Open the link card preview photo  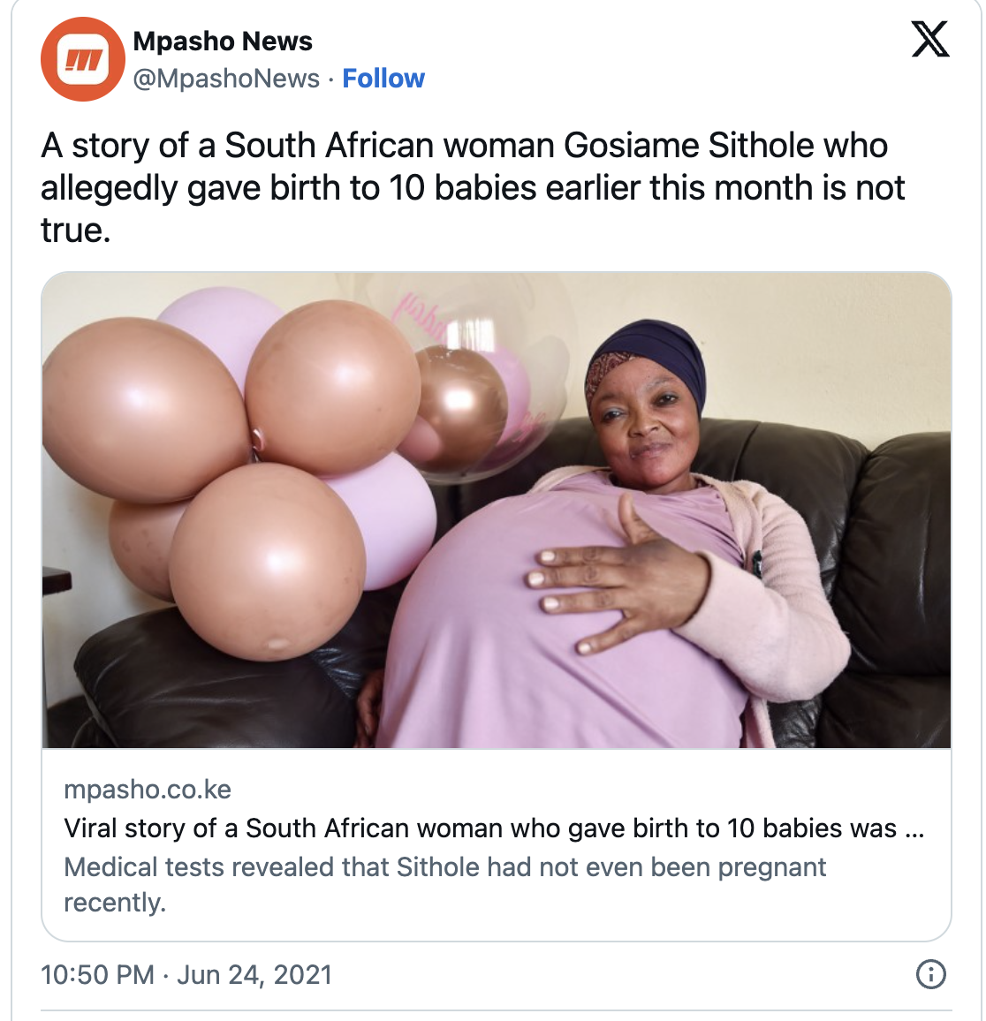[x=496, y=510]
